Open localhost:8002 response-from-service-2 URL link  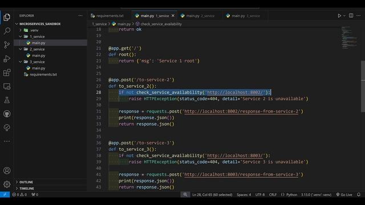[241, 112]
